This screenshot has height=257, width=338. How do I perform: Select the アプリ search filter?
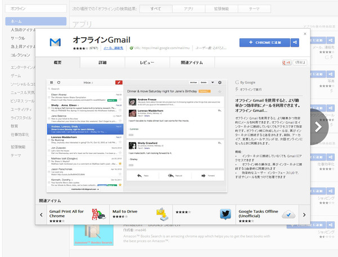point(188,10)
